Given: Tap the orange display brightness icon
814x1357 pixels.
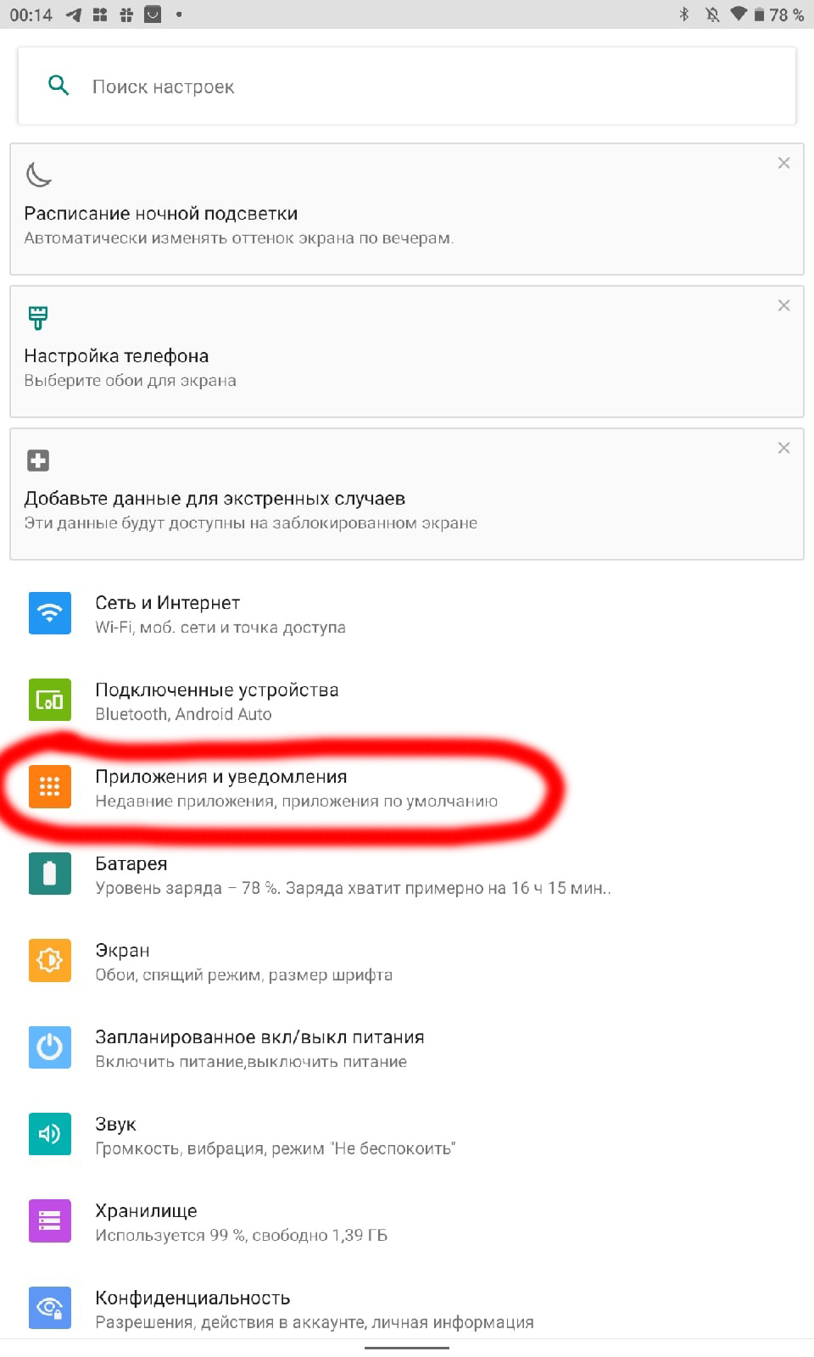Looking at the screenshot, I should [49, 960].
